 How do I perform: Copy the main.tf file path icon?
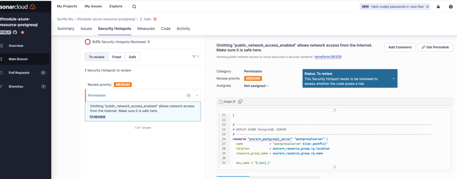point(240,102)
